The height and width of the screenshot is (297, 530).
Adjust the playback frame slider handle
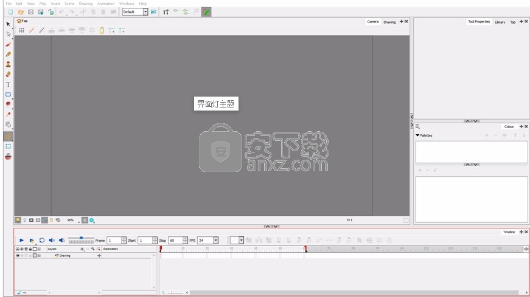click(x=81, y=238)
